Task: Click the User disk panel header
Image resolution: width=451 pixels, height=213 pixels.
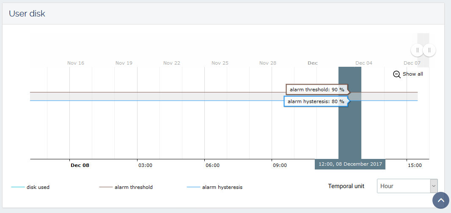Action: point(27,14)
